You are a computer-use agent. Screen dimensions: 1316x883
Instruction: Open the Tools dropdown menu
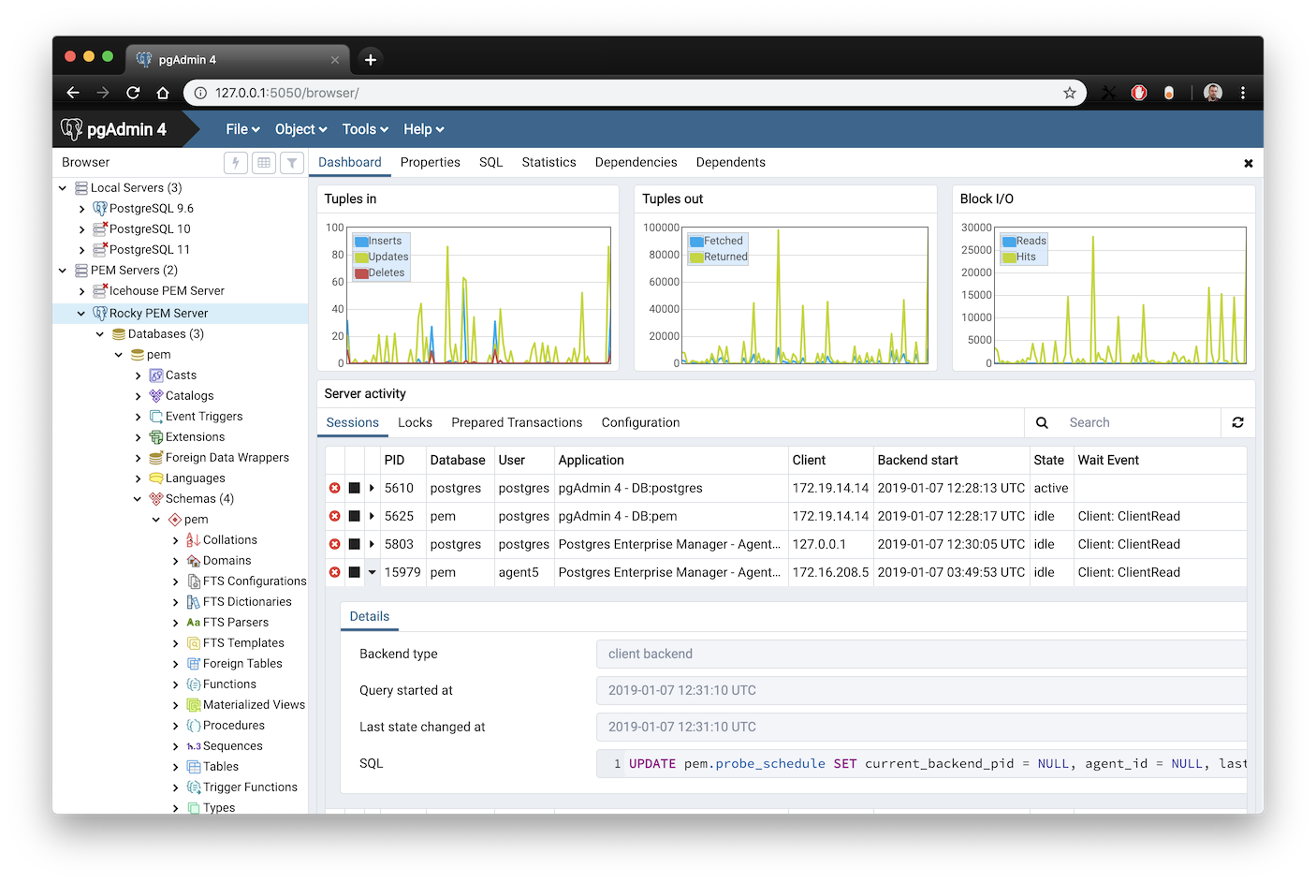click(365, 129)
